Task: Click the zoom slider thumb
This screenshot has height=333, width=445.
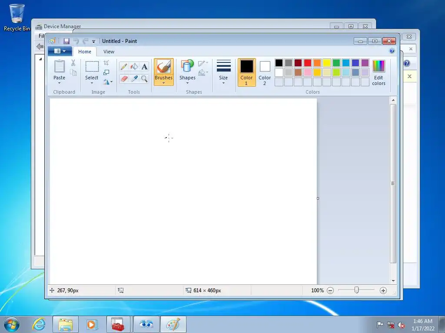Action: 356,290
